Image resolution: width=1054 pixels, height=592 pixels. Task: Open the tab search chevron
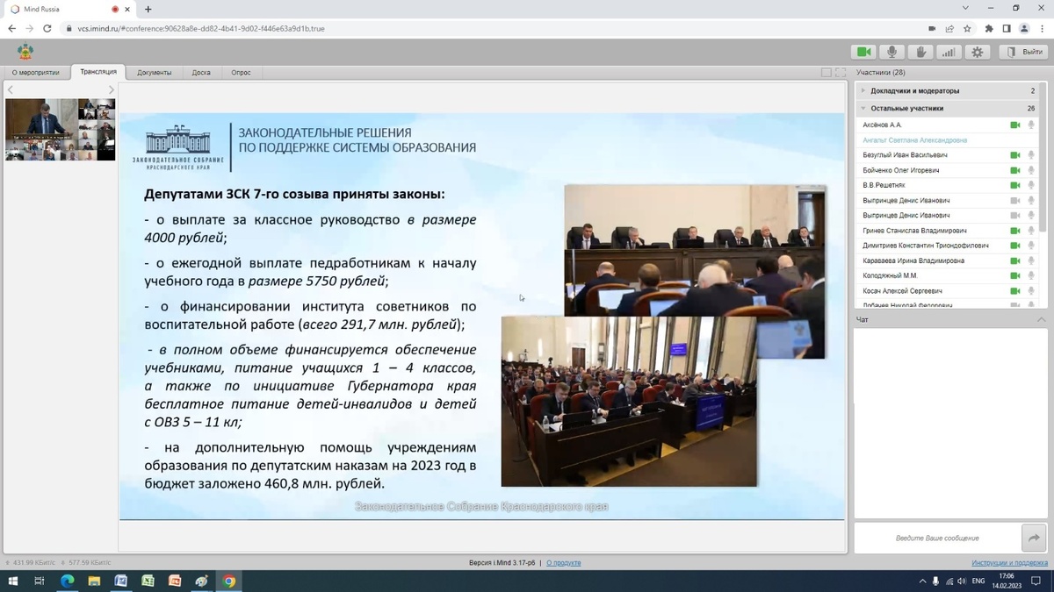(x=965, y=9)
